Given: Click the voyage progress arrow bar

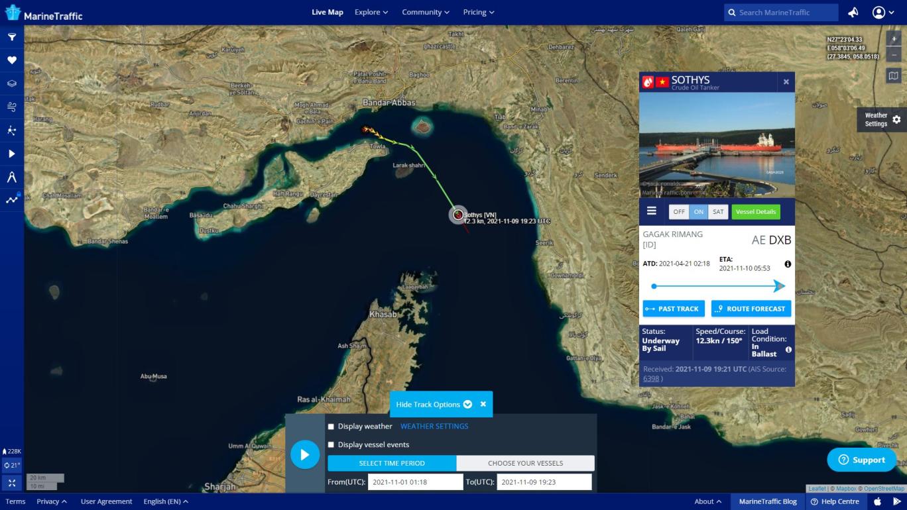Looking at the screenshot, I should tap(719, 286).
